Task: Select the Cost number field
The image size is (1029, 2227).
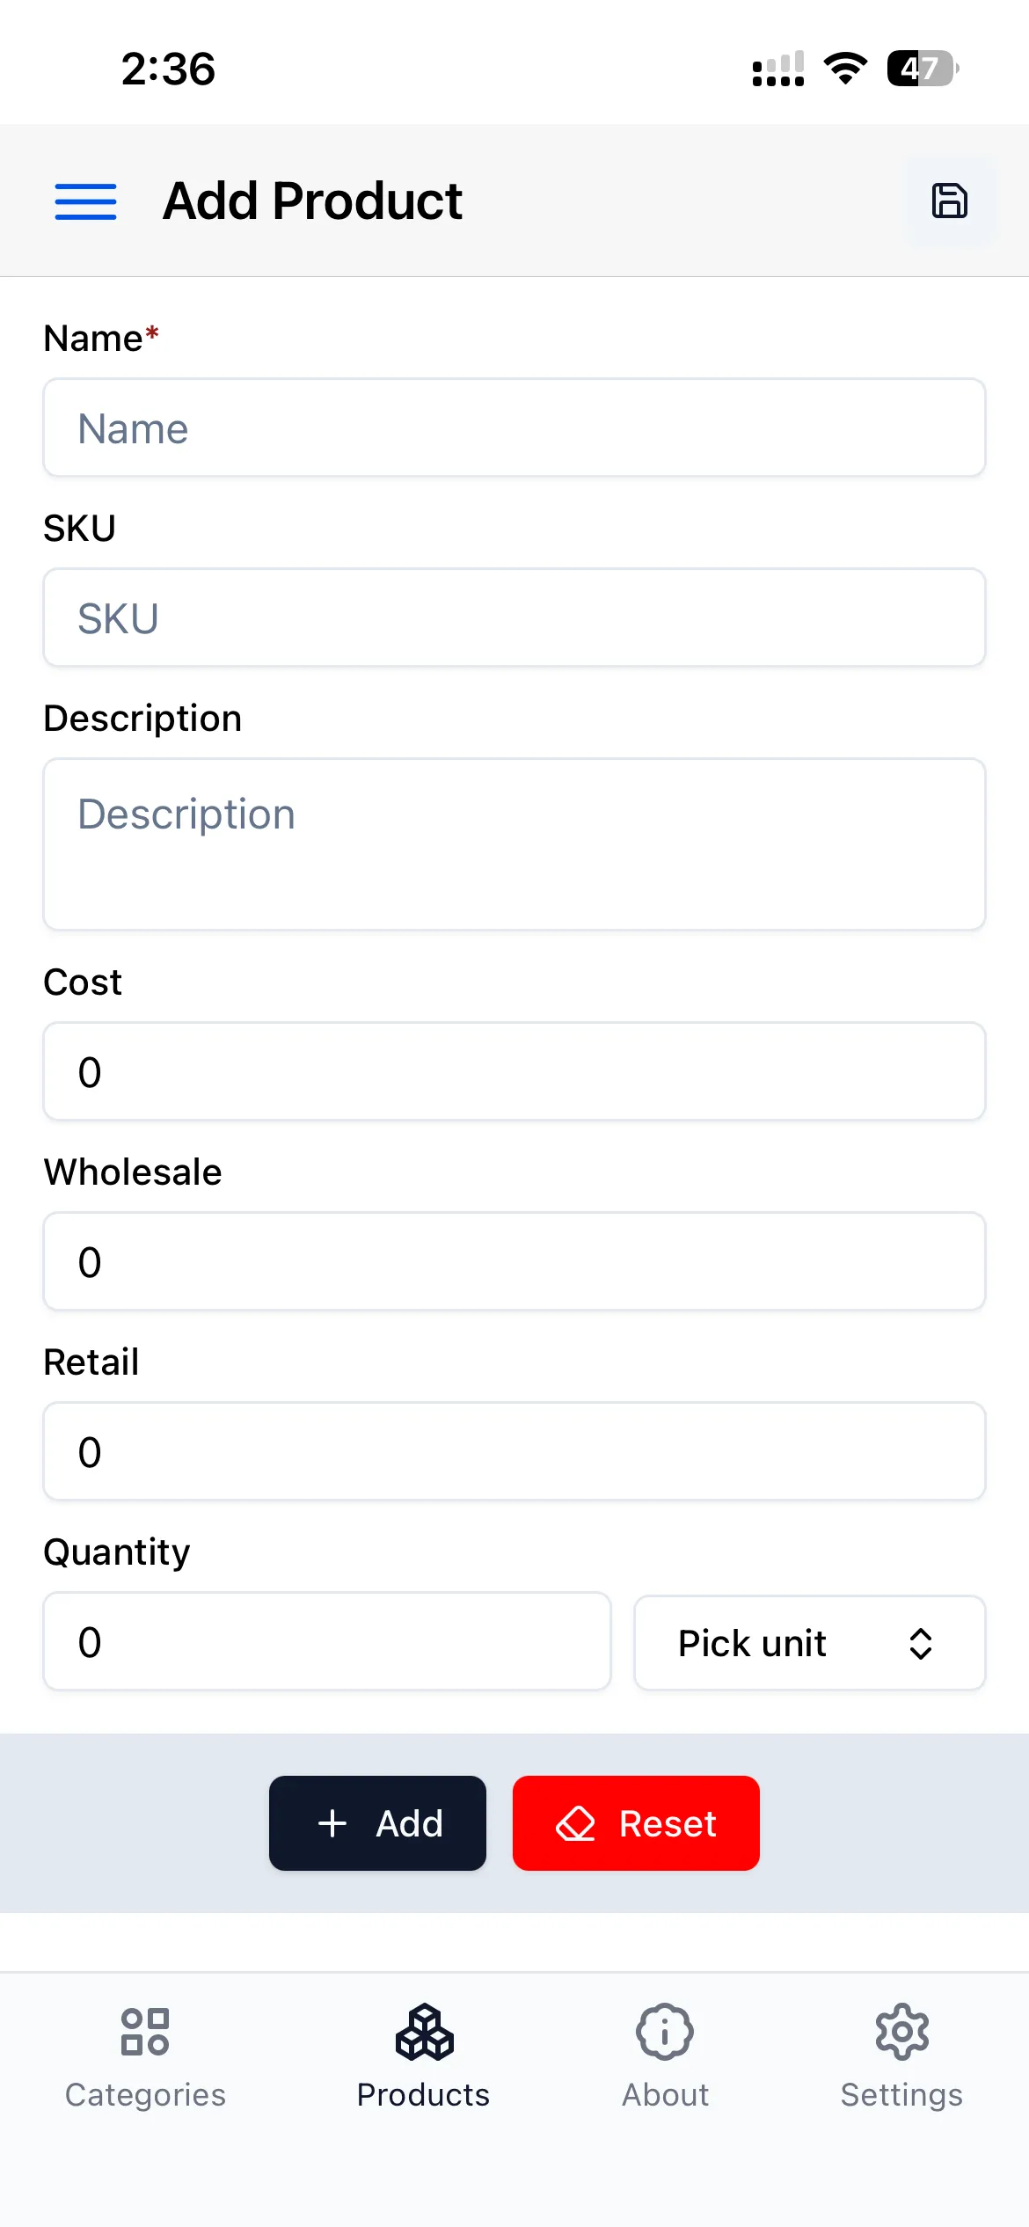Action: (x=514, y=1071)
